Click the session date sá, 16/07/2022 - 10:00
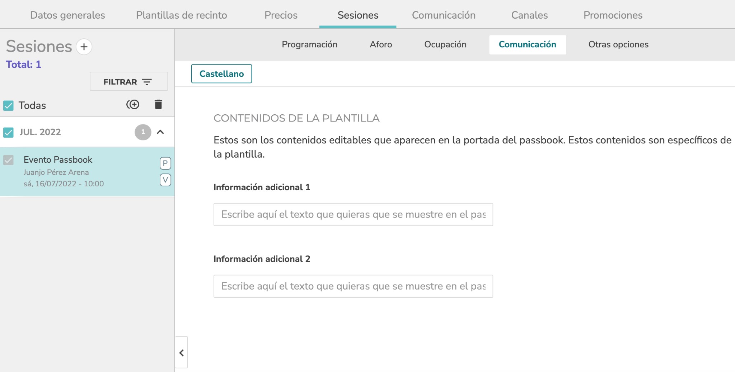This screenshot has height=372, width=735. [64, 183]
